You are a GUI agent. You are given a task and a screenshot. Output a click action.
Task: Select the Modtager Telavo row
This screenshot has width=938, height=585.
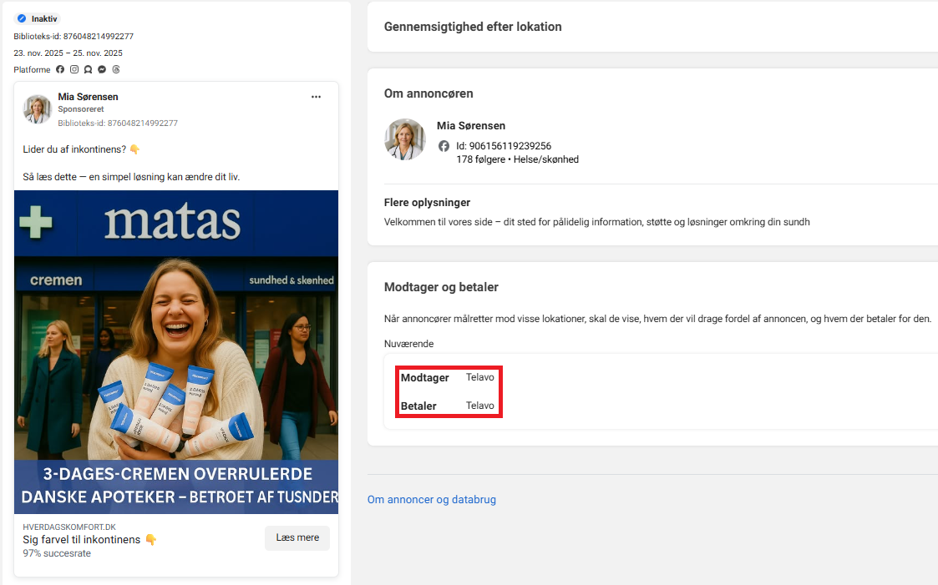point(448,377)
